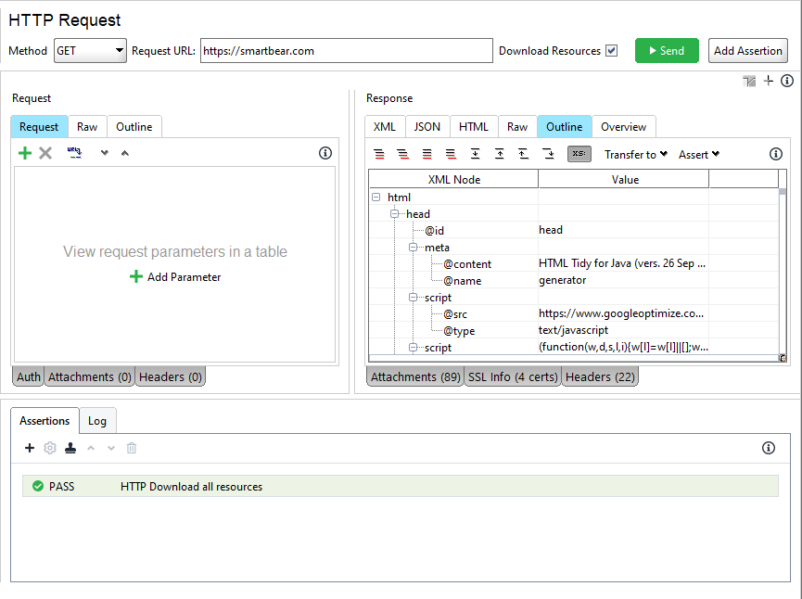The height and width of the screenshot is (599, 802).
Task: Select the @content attribute row
Action: coord(573,264)
